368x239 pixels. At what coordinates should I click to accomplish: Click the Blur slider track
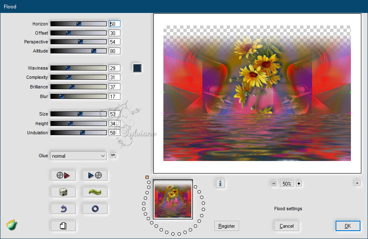78,96
